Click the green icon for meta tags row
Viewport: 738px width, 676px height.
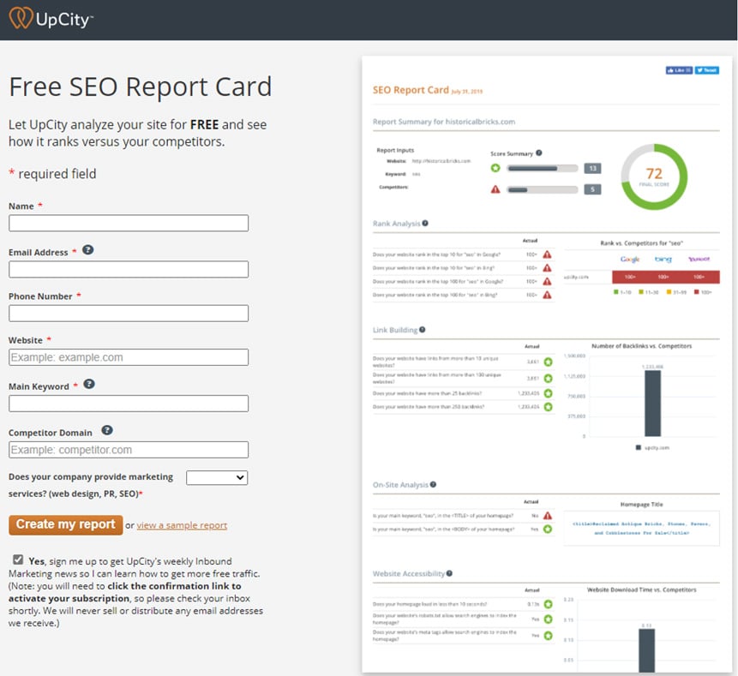(x=548, y=636)
